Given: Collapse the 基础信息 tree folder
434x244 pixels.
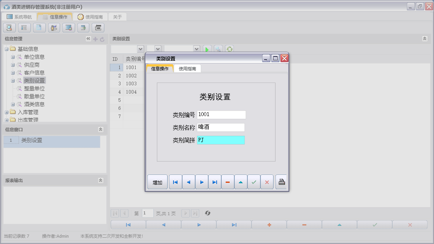Looking at the screenshot, I should point(7,49).
